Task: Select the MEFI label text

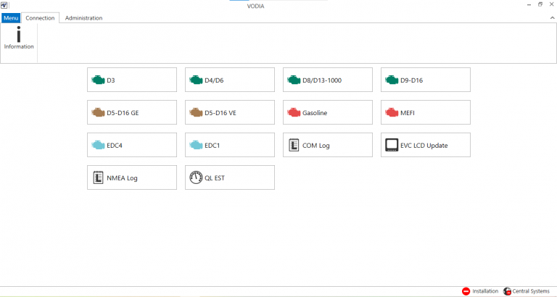Action: pyautogui.click(x=408, y=113)
